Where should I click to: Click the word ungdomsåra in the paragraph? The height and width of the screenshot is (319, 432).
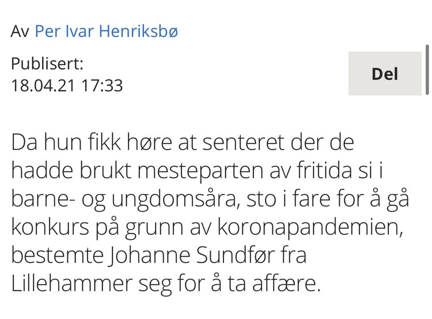coord(175,199)
